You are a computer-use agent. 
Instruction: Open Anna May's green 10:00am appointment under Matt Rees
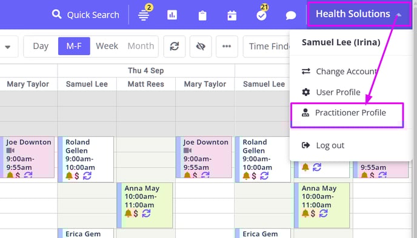(x=145, y=205)
